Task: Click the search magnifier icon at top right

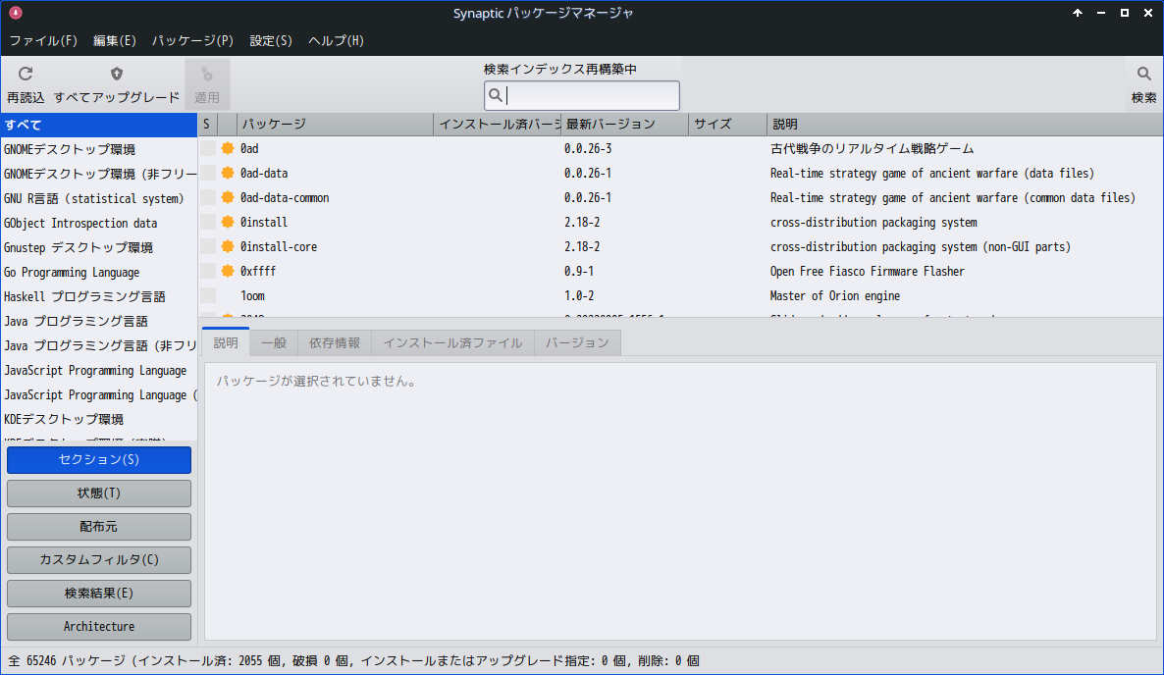Action: 1144,74
